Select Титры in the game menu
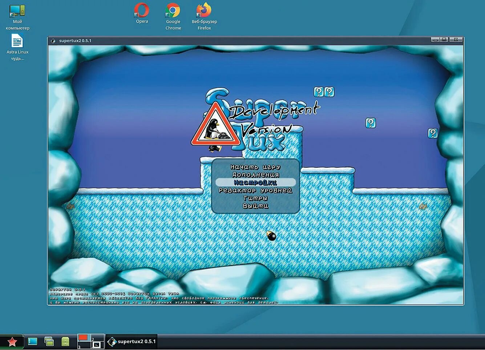485x350 pixels. [x=255, y=198]
